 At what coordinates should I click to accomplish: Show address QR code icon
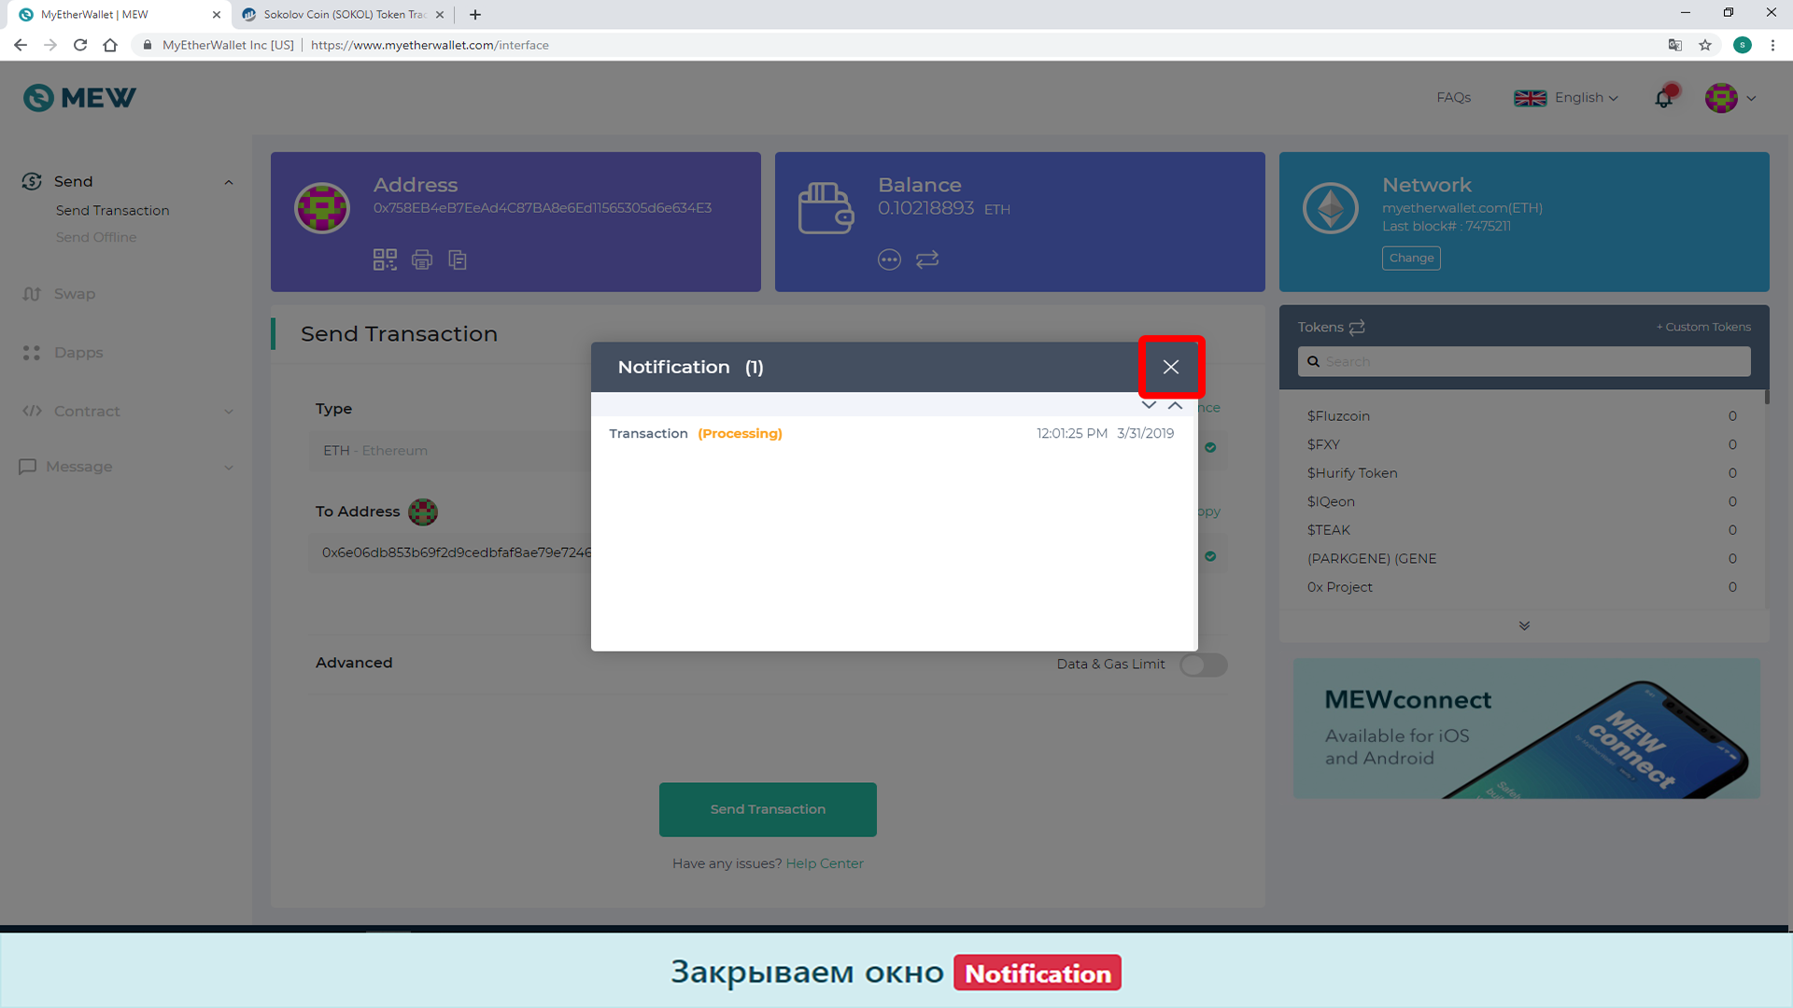click(385, 259)
